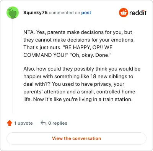Click the orange Reddit Snoo logo
This screenshot has width=153, height=151.
tap(124, 13)
